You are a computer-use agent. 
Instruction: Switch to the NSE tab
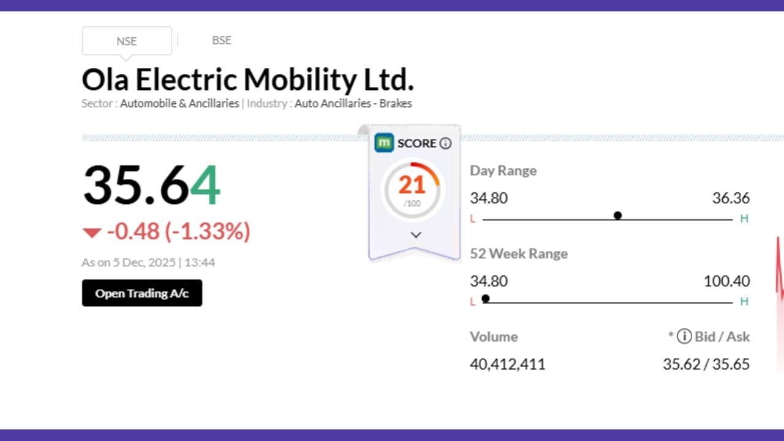[x=127, y=41]
